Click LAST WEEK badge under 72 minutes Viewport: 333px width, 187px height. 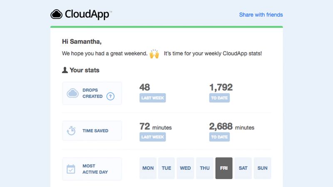(x=152, y=137)
